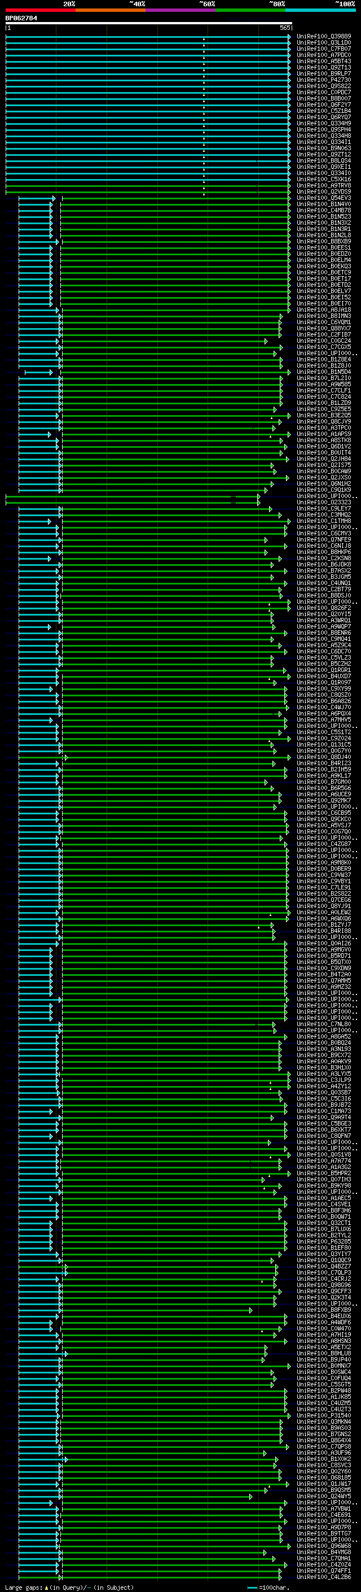
Task: Select hit label UniRef100_B8LQS4
Action: (x=323, y=161)
